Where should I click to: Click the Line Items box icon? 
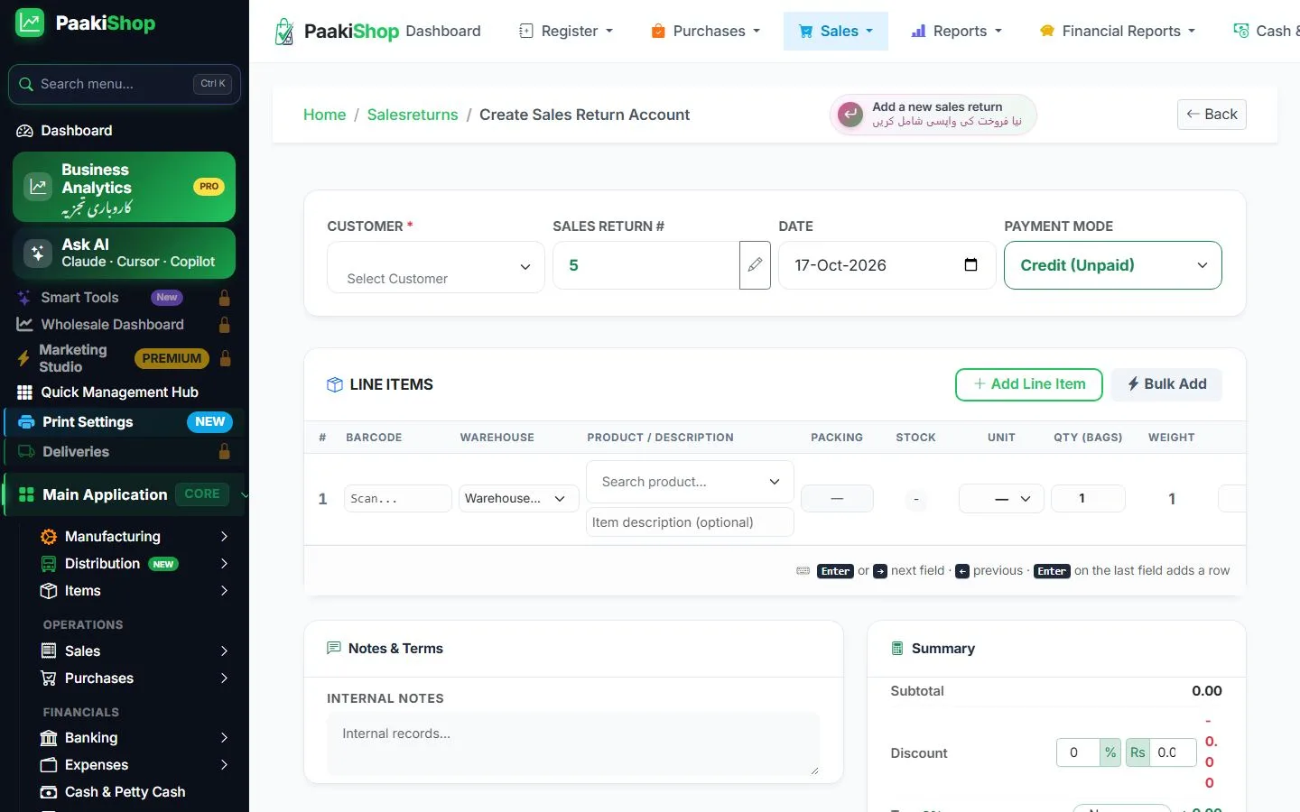coord(334,385)
